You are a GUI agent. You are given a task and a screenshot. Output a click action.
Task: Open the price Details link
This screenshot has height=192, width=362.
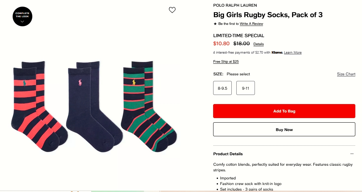pyautogui.click(x=258, y=44)
